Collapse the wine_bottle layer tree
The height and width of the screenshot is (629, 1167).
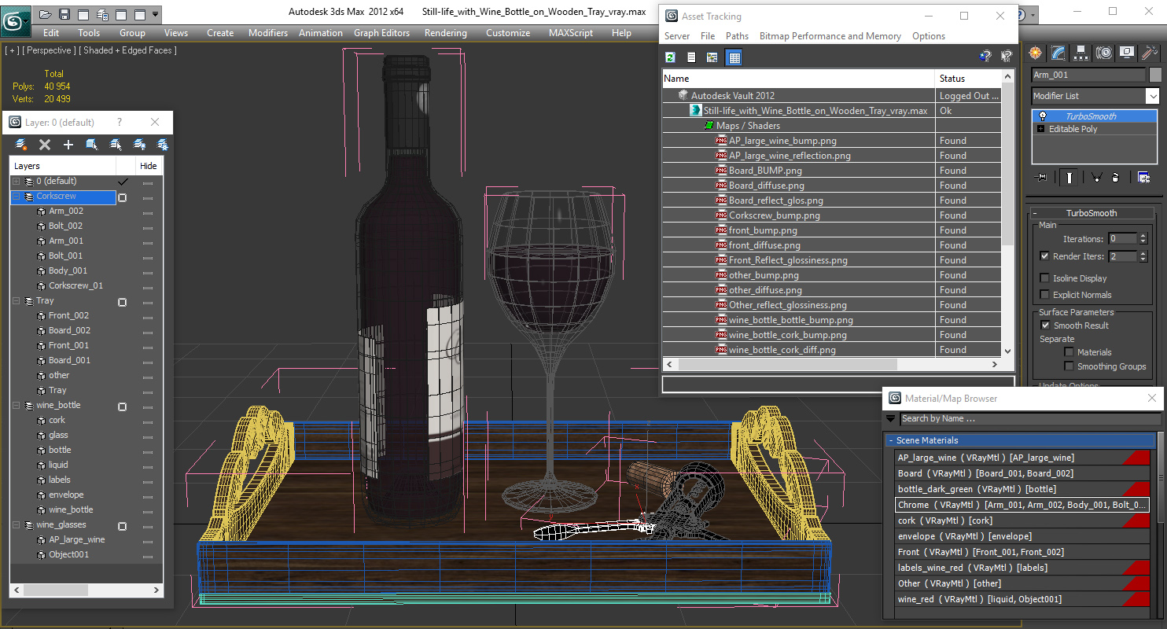tap(16, 406)
